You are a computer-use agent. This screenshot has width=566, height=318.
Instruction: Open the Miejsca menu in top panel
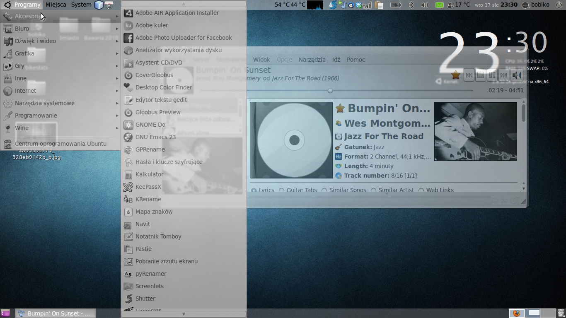tap(56, 5)
